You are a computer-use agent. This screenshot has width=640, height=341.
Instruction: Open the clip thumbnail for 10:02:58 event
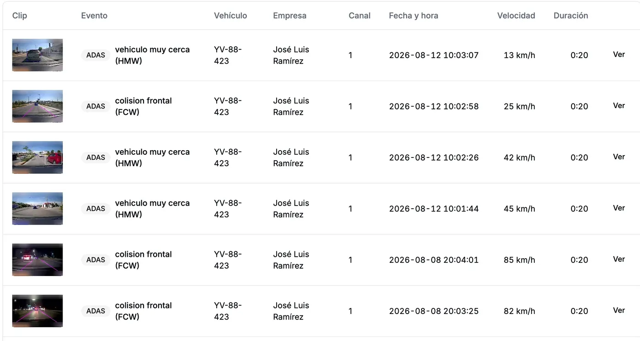[37, 106]
